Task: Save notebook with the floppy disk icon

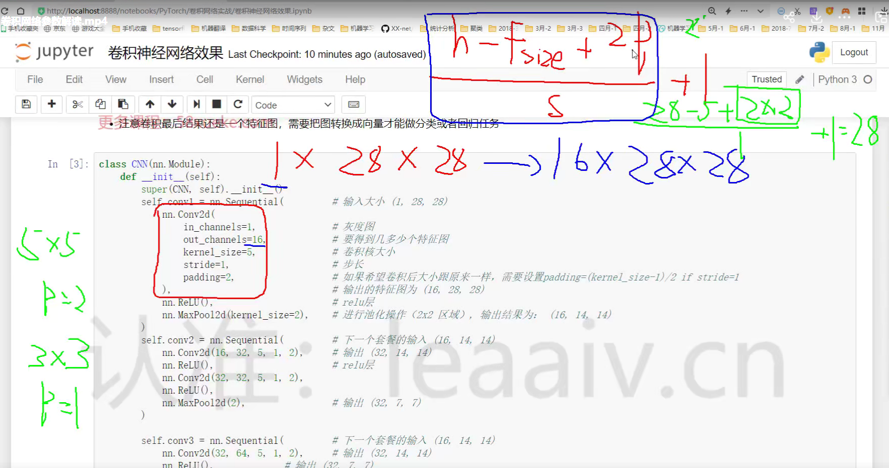Action: click(26, 104)
